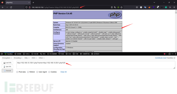Activate the devtools element picker icon
The height and width of the screenshot is (94, 177).
click(x=2, y=54)
